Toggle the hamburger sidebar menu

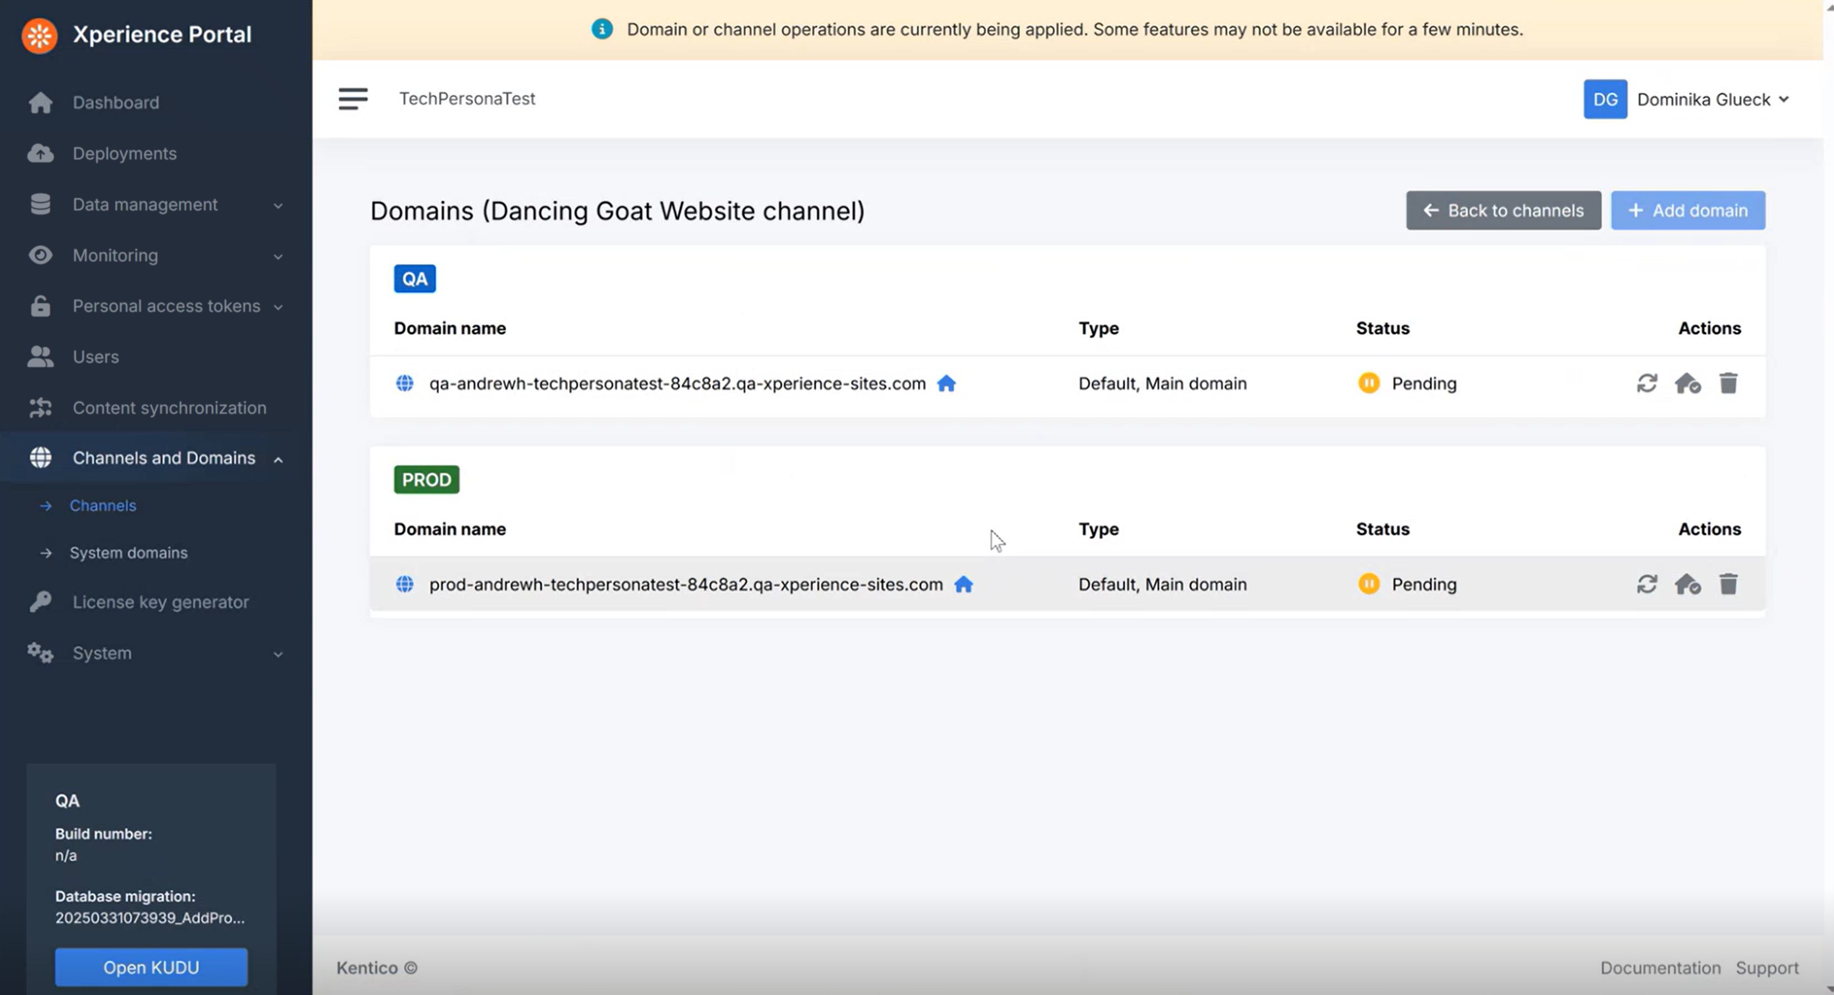pos(352,99)
